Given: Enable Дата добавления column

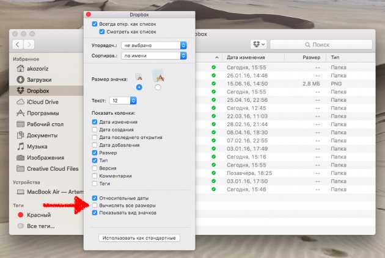Looking at the screenshot, I should coord(95,145).
